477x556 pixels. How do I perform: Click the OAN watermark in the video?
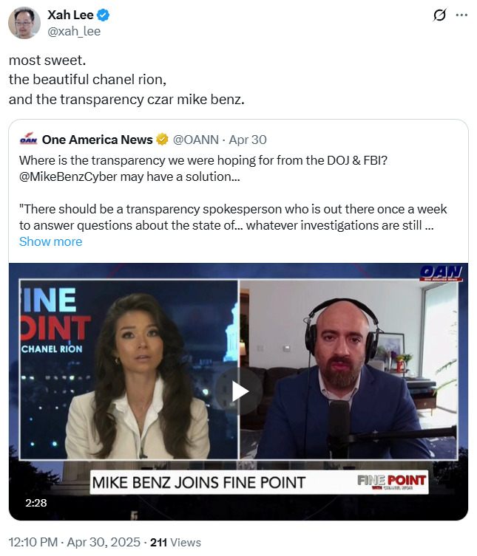[441, 273]
